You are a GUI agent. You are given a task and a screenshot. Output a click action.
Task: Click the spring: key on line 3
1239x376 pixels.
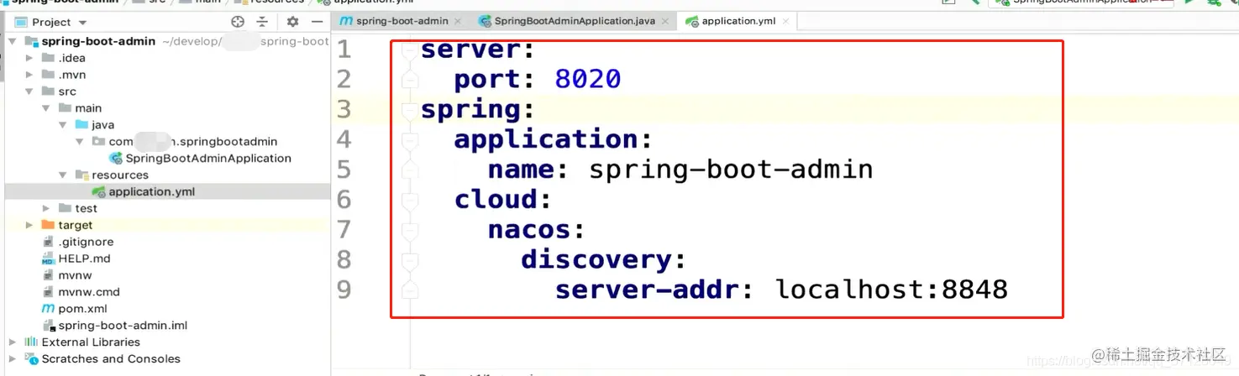[x=477, y=109]
